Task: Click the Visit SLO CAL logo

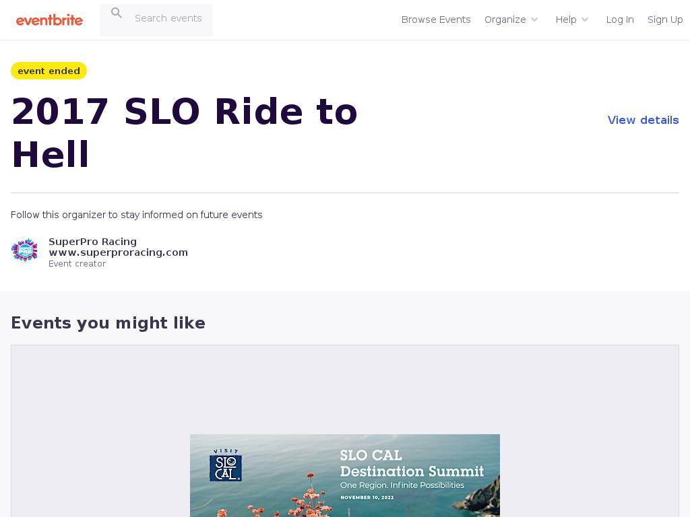Action: pyautogui.click(x=226, y=465)
